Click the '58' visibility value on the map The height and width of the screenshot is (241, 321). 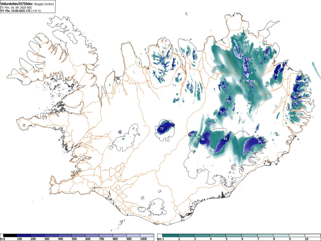pyautogui.click(x=298, y=81)
